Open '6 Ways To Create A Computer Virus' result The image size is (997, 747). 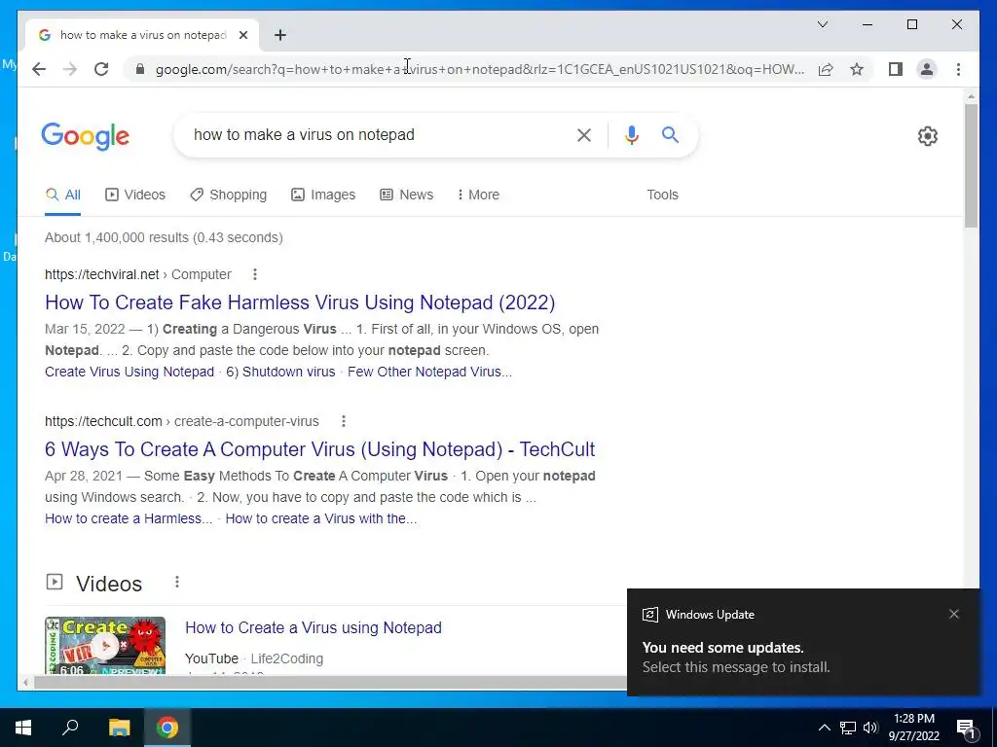319,449
